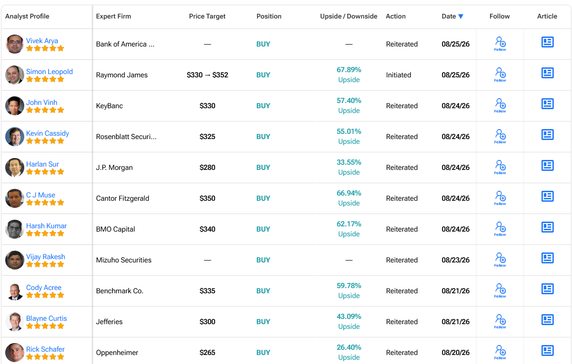This screenshot has height=364, width=572.
Task: Open Vivek Arya's analyst profile link
Action: point(42,41)
